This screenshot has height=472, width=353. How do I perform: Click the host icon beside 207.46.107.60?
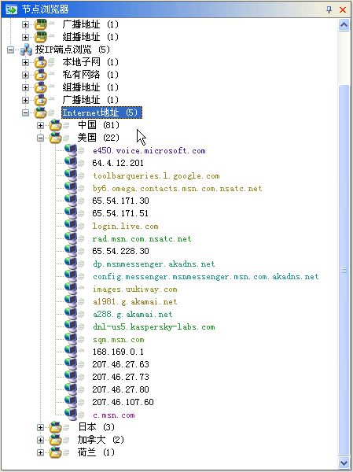(71, 402)
